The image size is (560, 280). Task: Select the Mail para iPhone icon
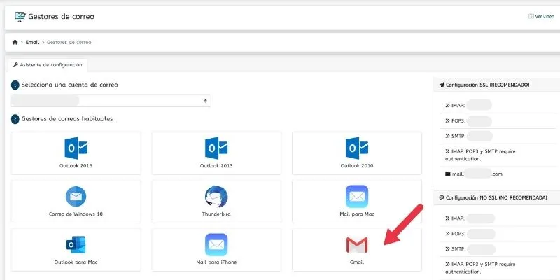click(x=216, y=244)
